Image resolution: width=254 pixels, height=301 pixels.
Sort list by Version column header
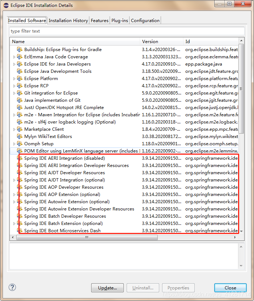coord(162,41)
